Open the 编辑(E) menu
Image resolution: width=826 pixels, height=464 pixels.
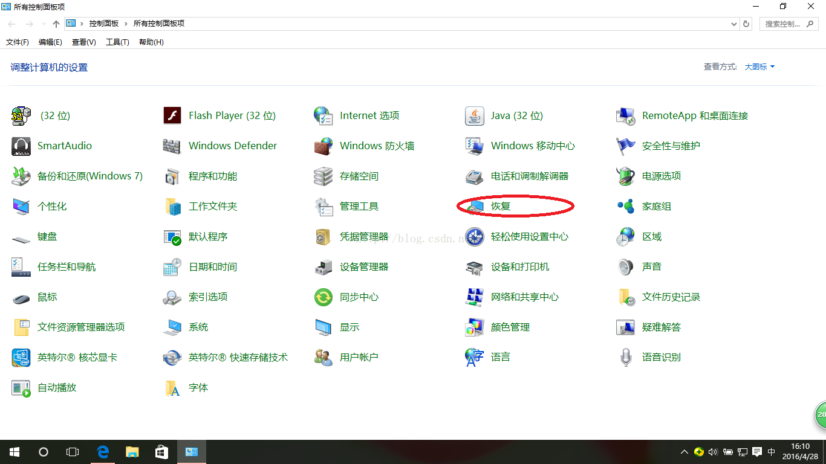click(50, 42)
